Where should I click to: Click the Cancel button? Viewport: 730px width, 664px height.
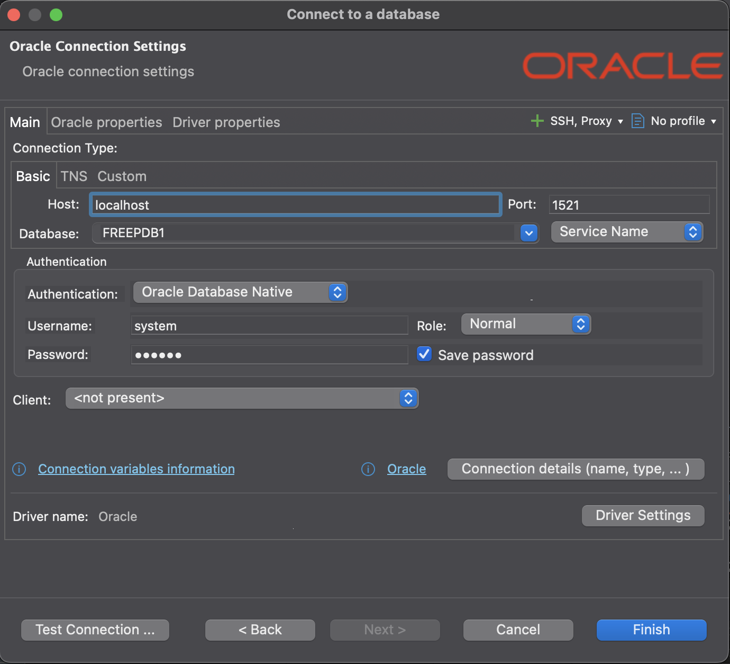(x=518, y=630)
